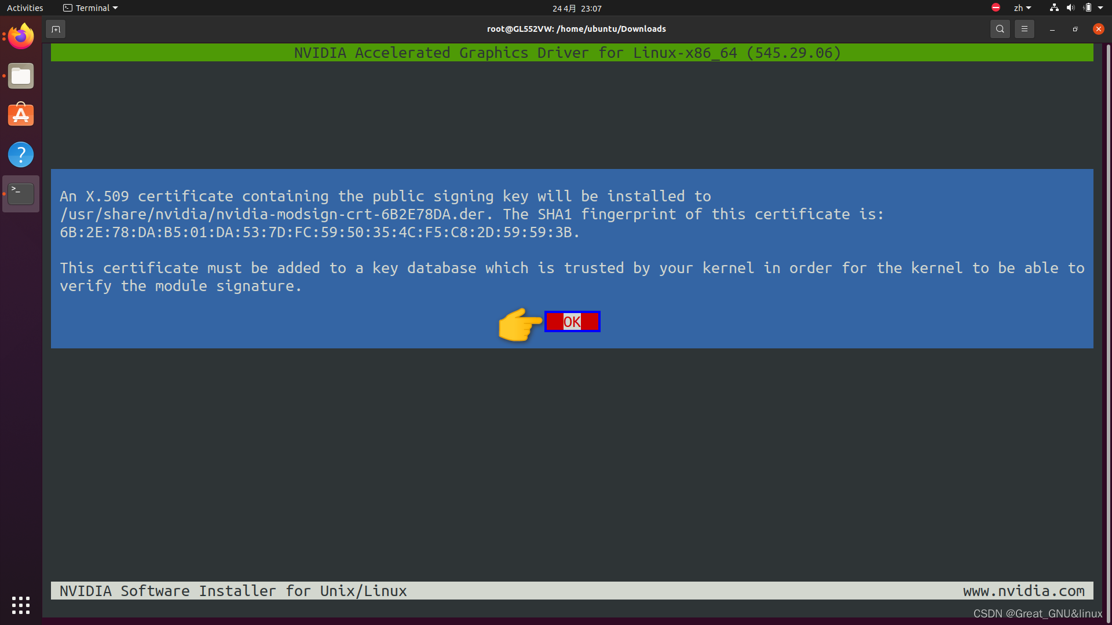Click the new tab icon in titlebar
The image size is (1112, 625).
click(56, 29)
